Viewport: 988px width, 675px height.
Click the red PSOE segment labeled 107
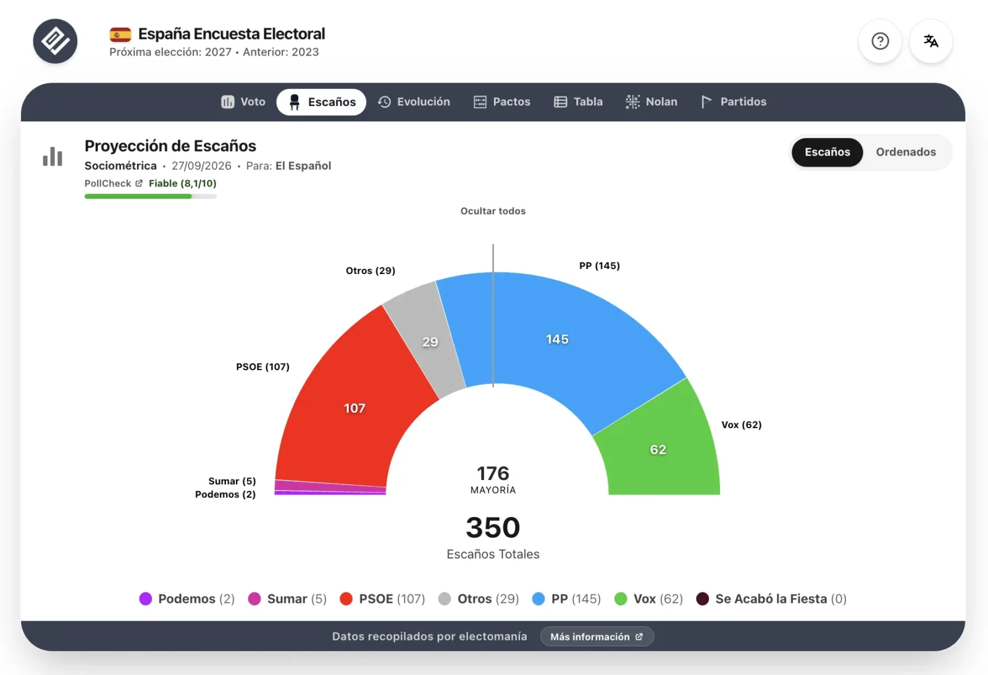coord(354,408)
